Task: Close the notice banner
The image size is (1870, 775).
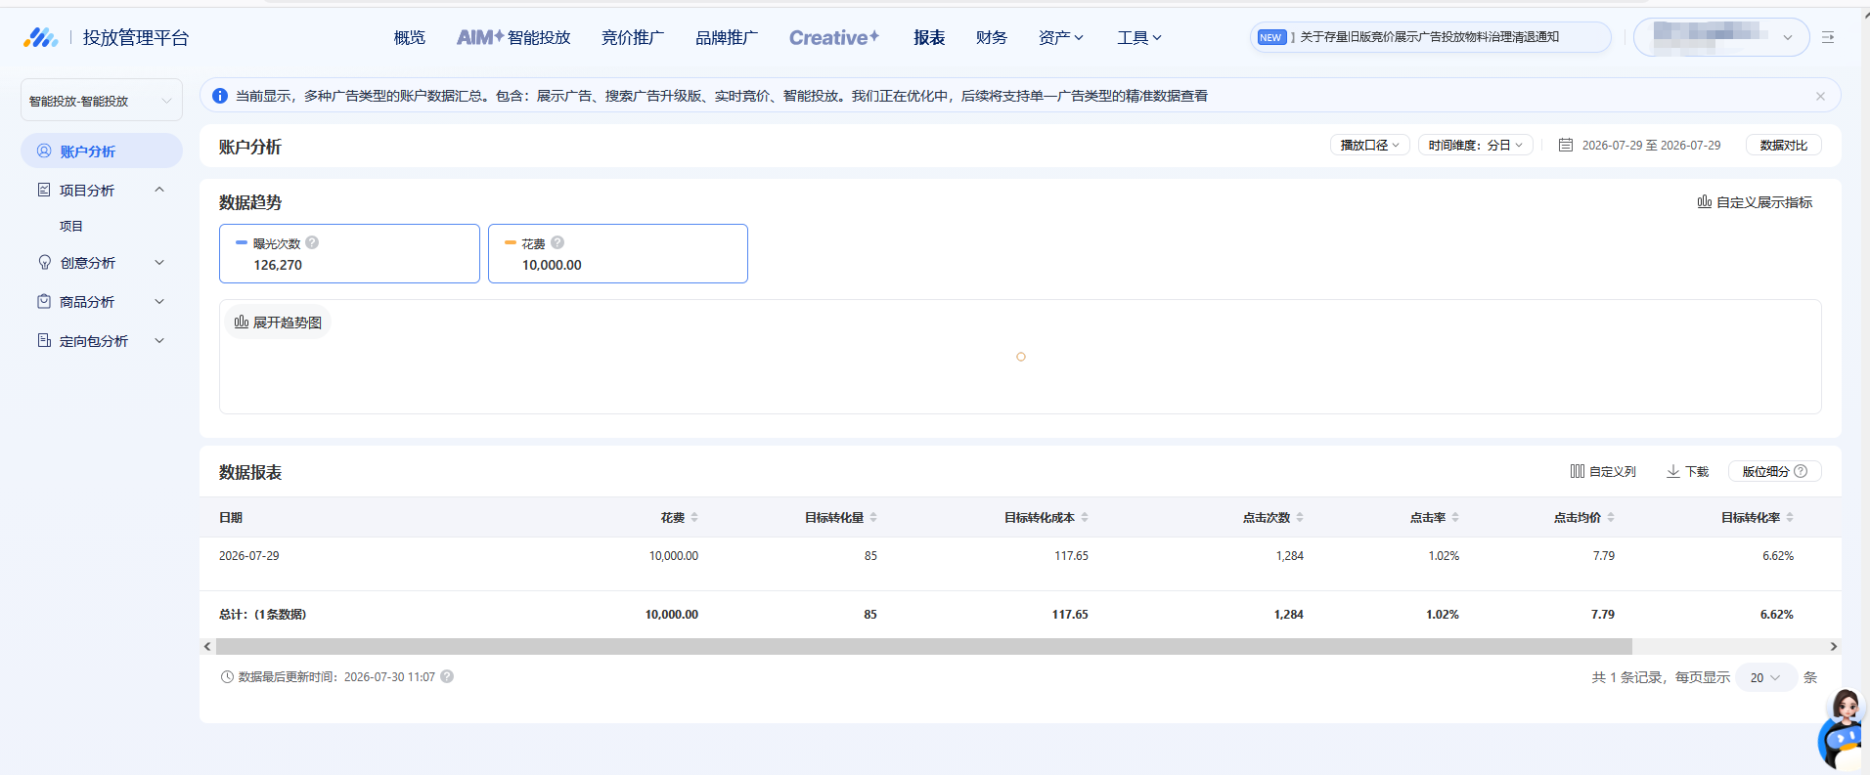Action: pos(1820,96)
